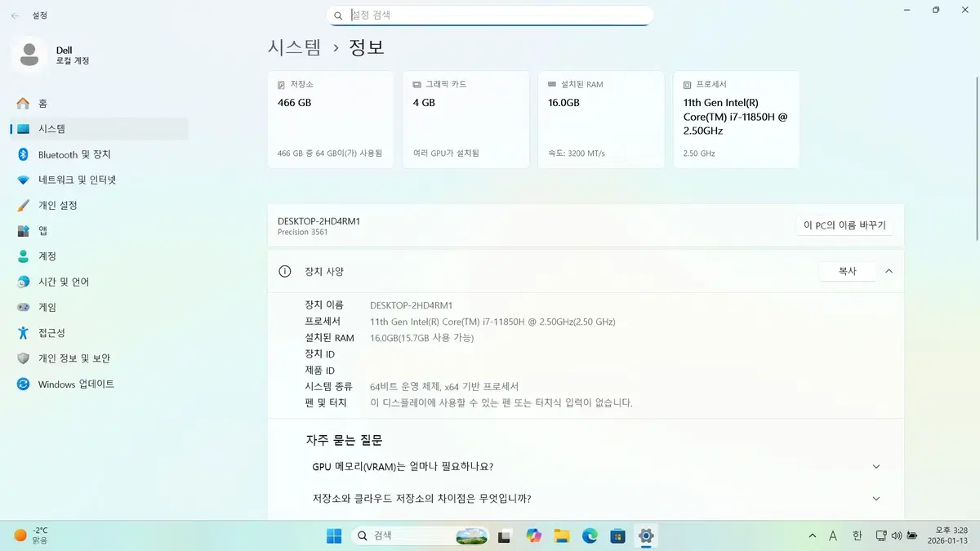Open the 프로세서 info card
Screen dimensions: 980x551
pyautogui.click(x=736, y=119)
